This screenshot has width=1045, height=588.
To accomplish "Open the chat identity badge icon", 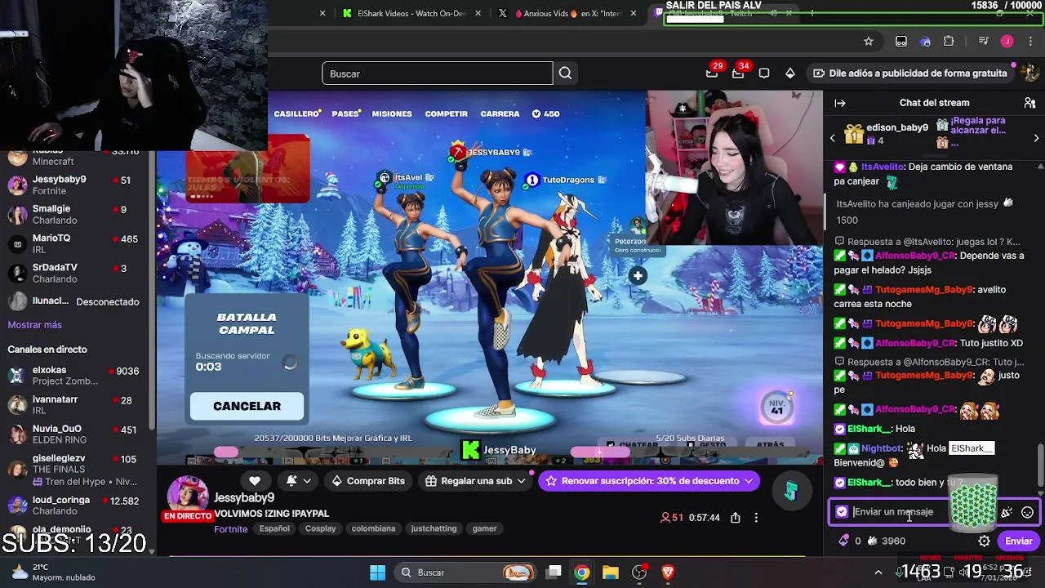I will 842,512.
